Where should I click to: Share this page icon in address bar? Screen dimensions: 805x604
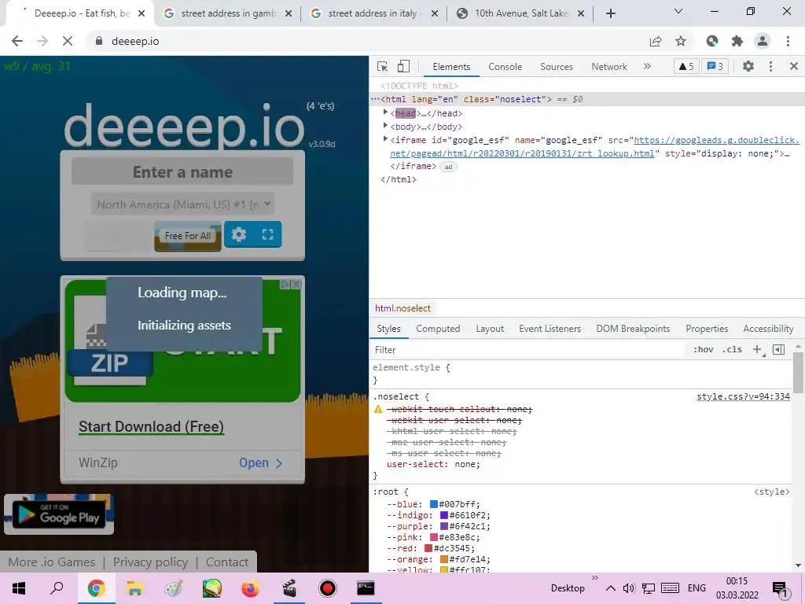coord(656,41)
